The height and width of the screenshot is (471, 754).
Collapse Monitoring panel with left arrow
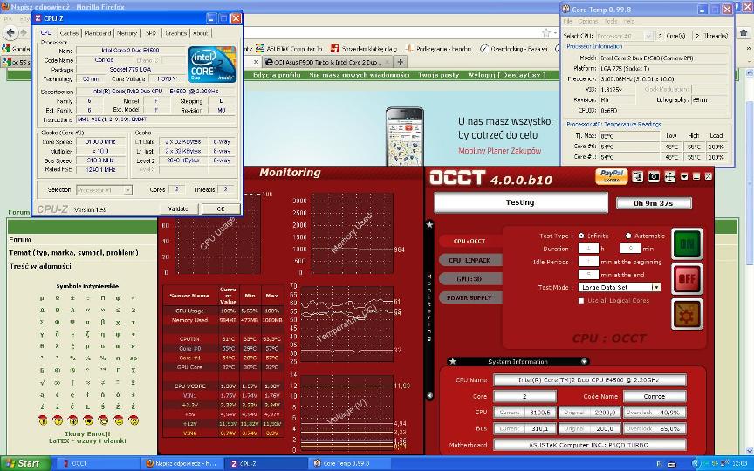(429, 395)
